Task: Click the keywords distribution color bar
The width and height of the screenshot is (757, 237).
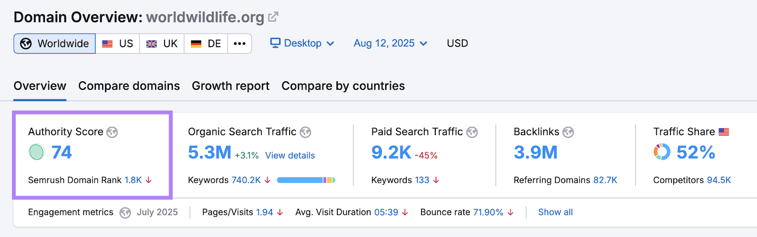Action: (306, 180)
